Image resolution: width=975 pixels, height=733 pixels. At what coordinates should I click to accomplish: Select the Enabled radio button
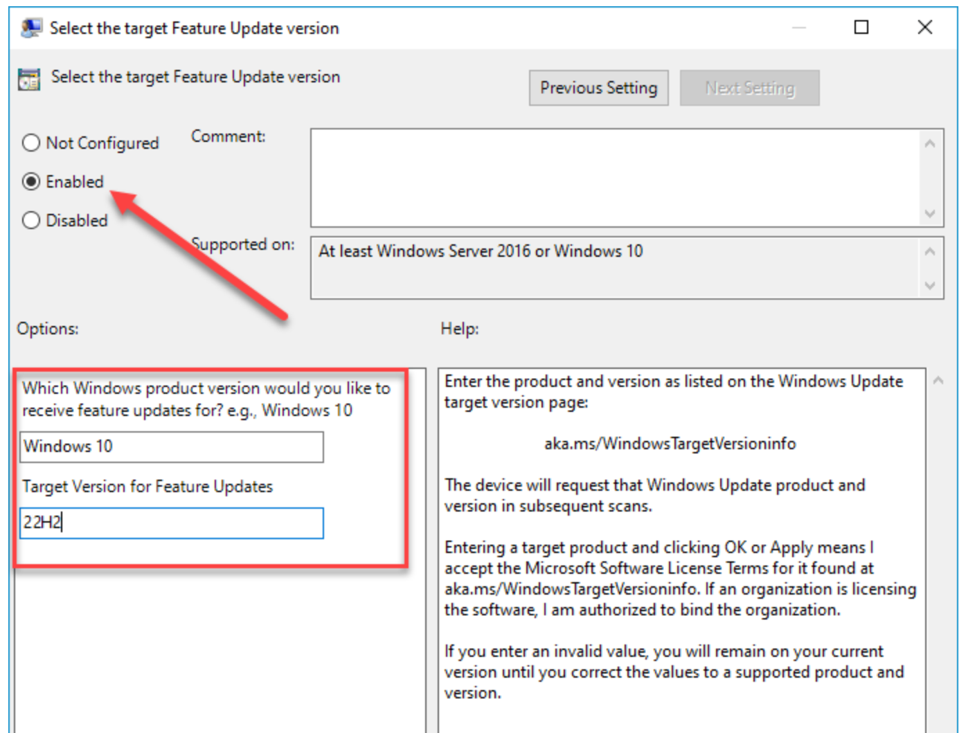pyautogui.click(x=31, y=181)
